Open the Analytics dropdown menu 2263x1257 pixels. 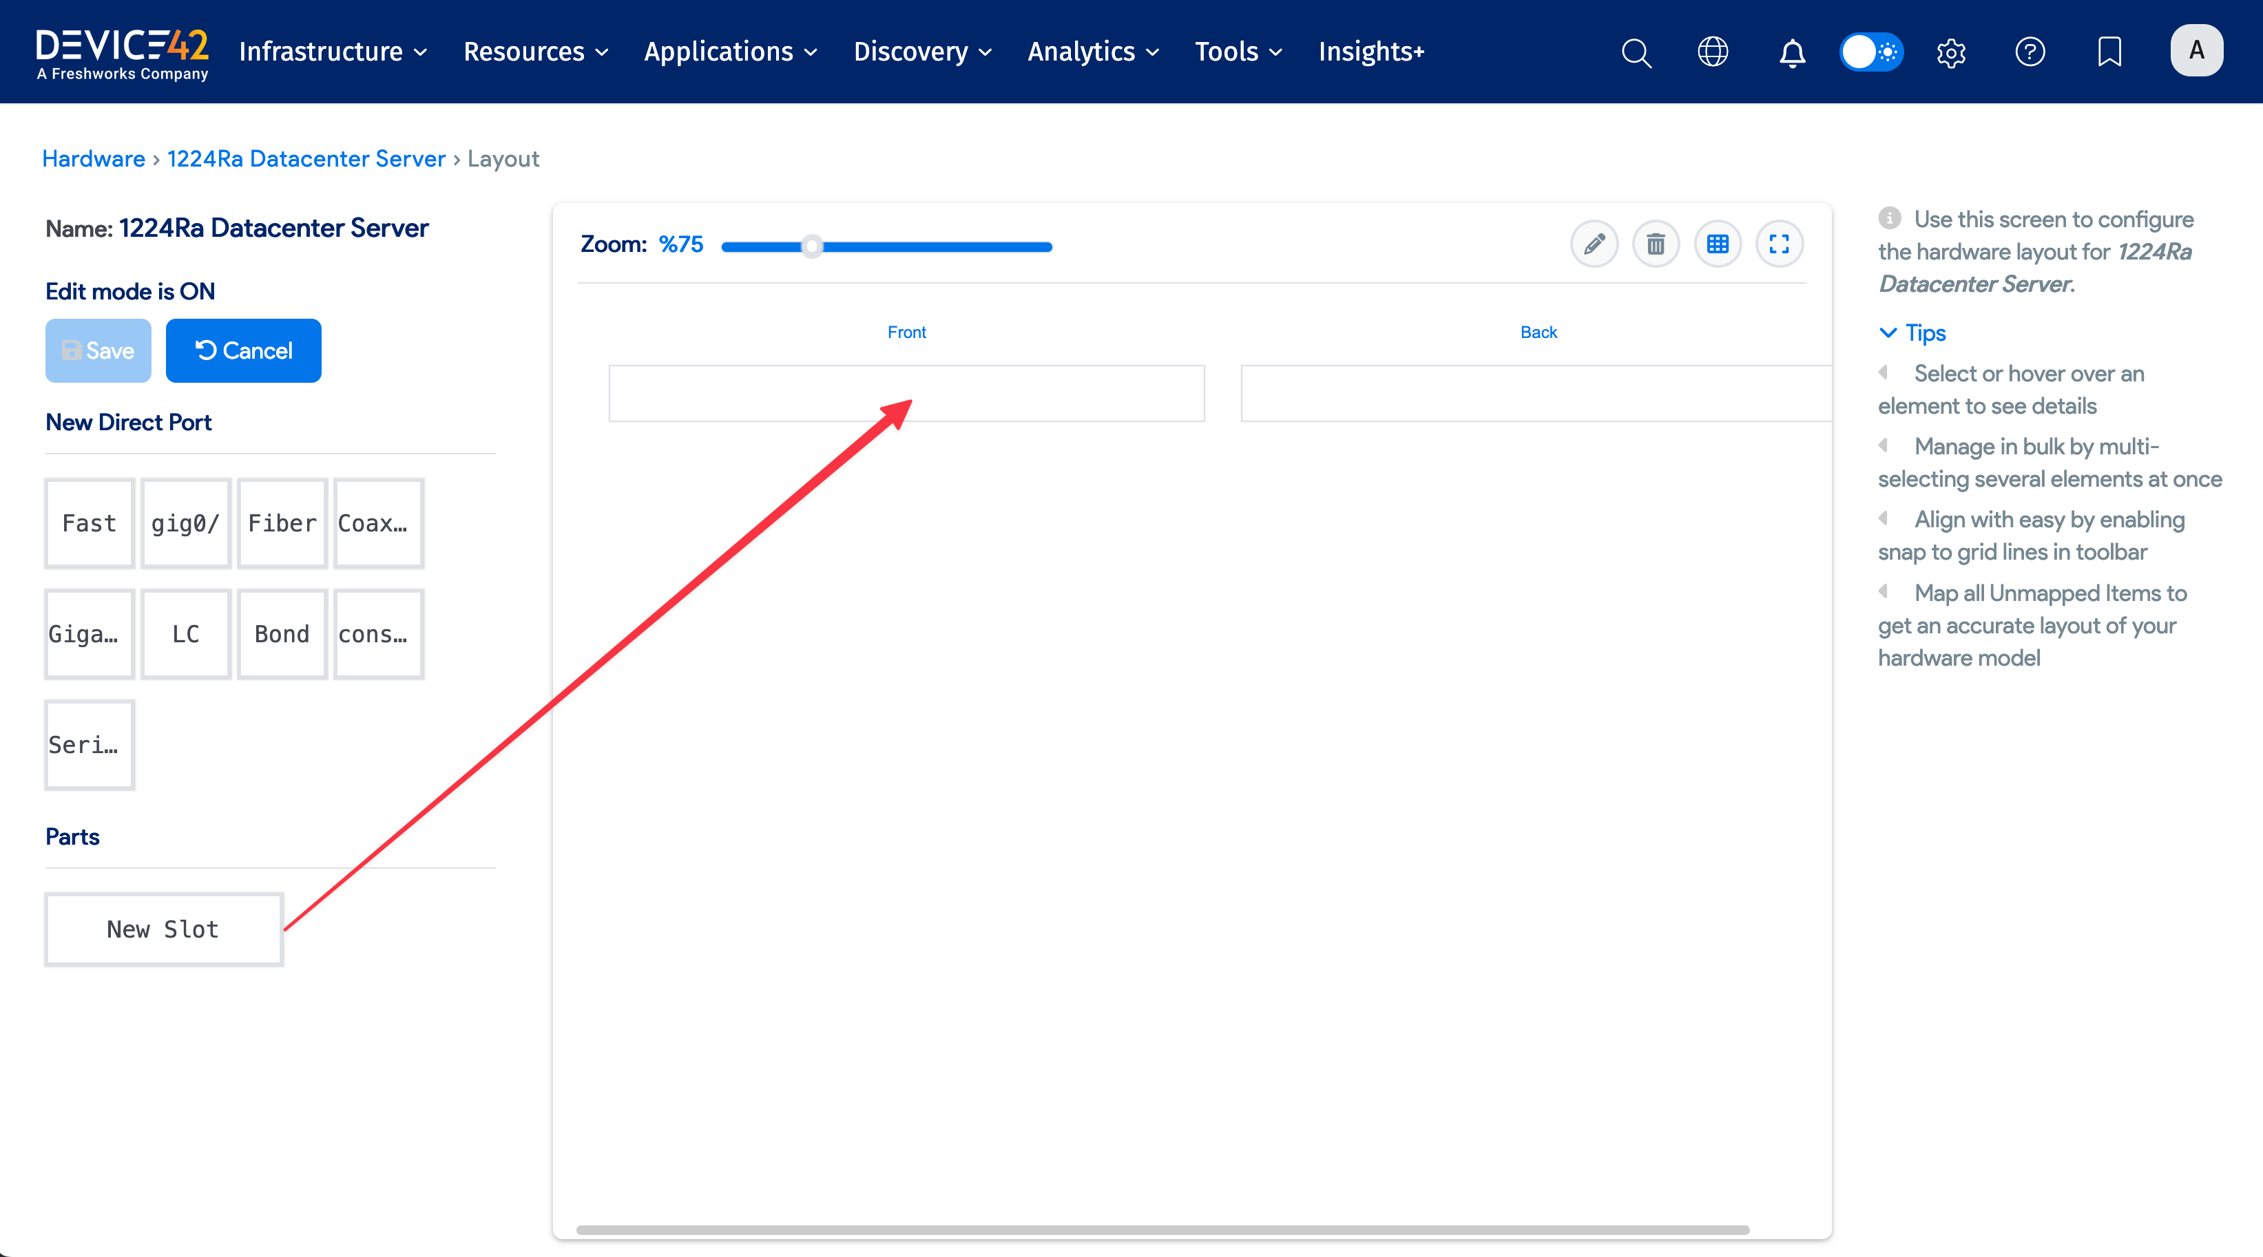point(1093,52)
